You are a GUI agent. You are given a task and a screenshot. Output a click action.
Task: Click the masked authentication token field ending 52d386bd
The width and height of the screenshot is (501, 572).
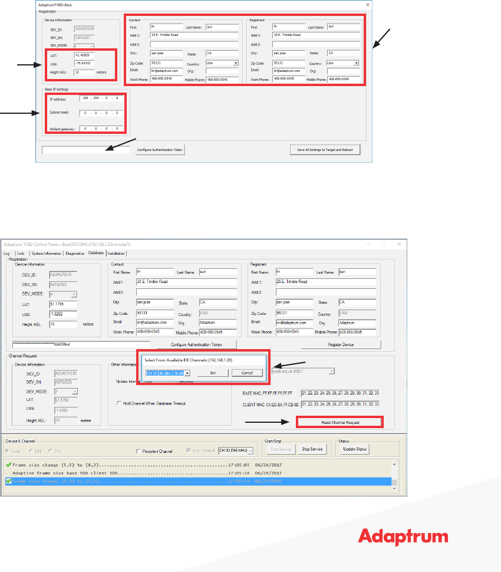[81, 344]
